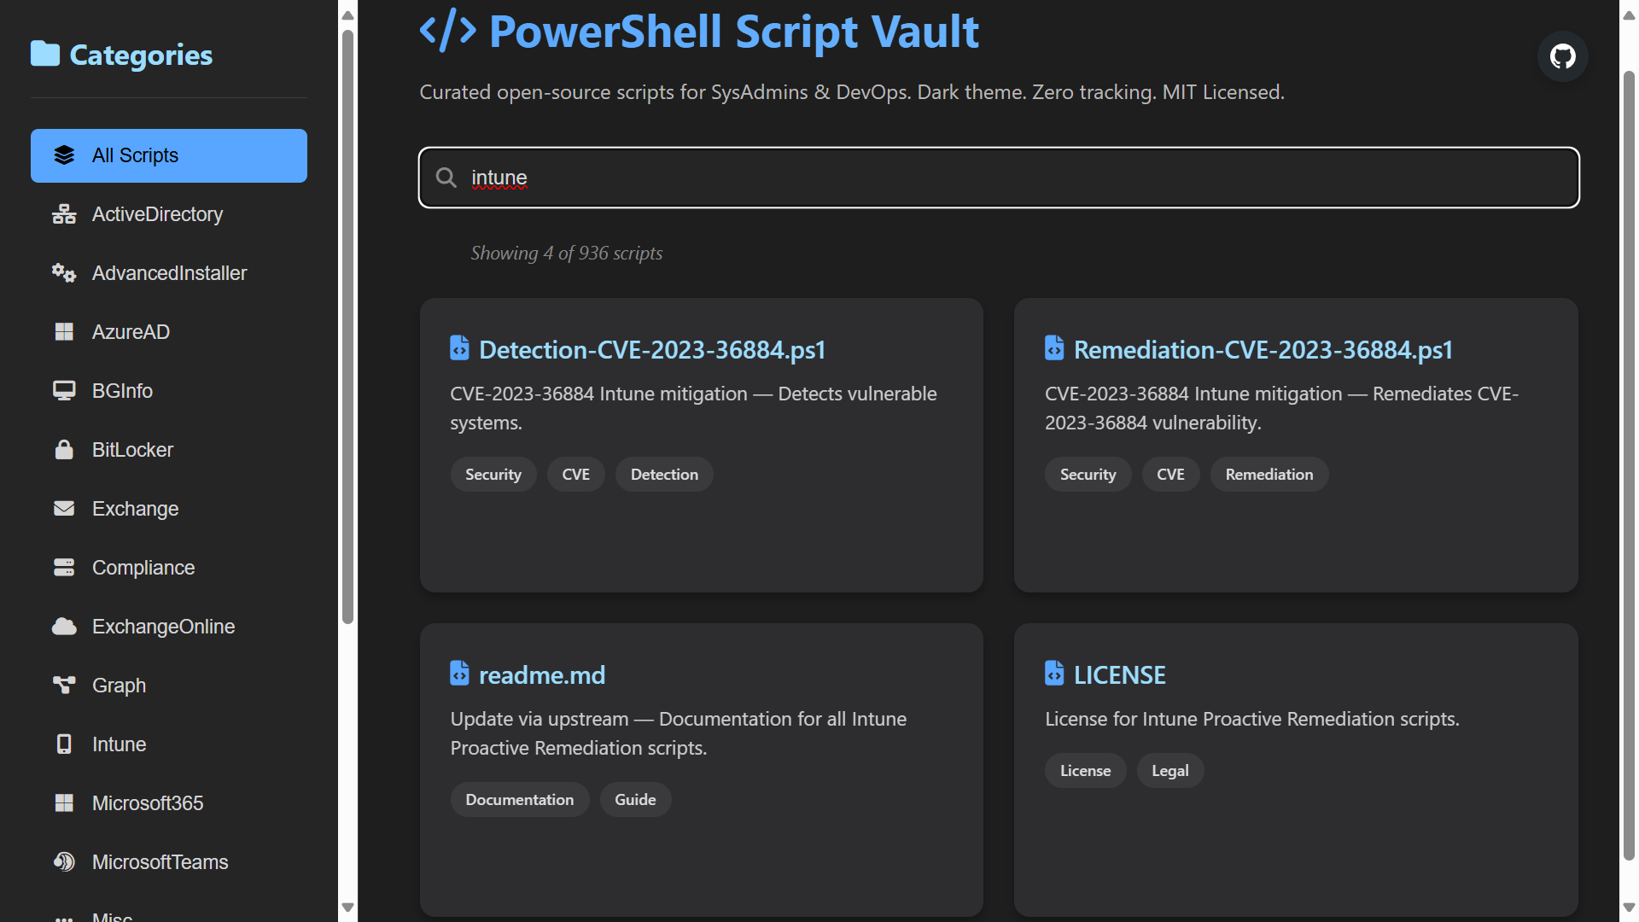Image resolution: width=1639 pixels, height=922 pixels.
Task: Click the sidebar scroll down arrow
Action: pyautogui.click(x=347, y=907)
